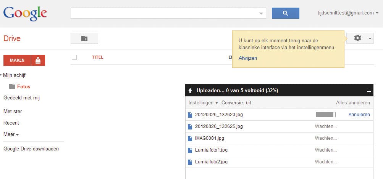Screen dimensions: 383x179
Task: Click the upload icon next to MAKEN
Action: [x=38, y=60]
